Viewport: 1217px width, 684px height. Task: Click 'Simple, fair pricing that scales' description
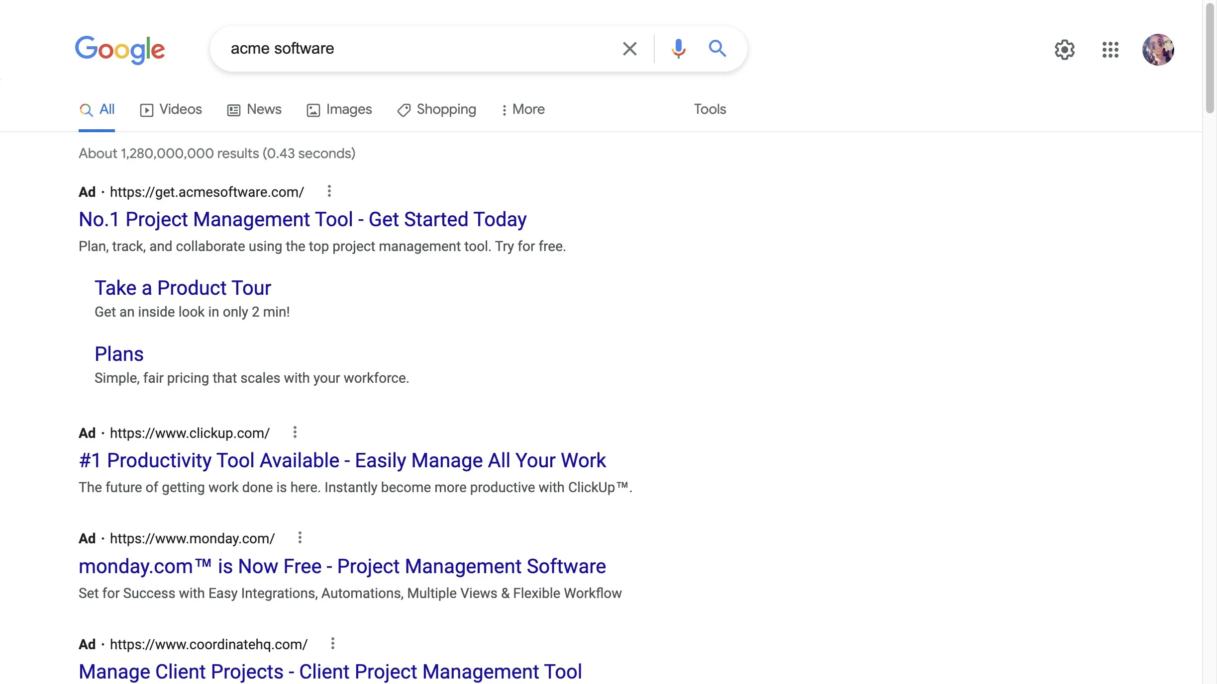click(252, 378)
